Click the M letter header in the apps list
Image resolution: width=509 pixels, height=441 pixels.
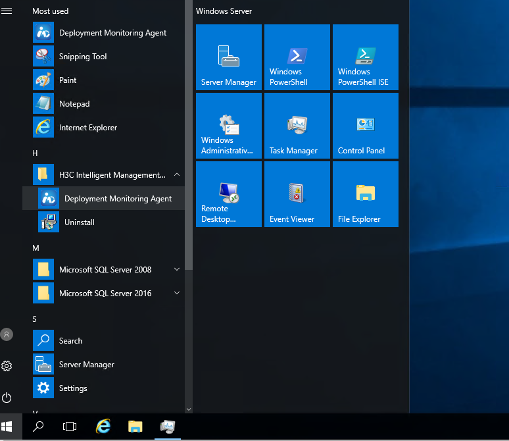[36, 248]
